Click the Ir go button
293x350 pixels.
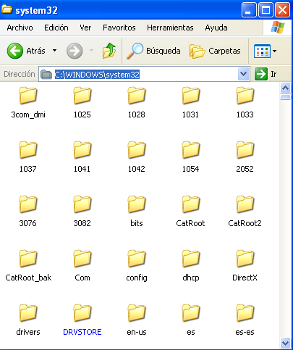point(266,74)
